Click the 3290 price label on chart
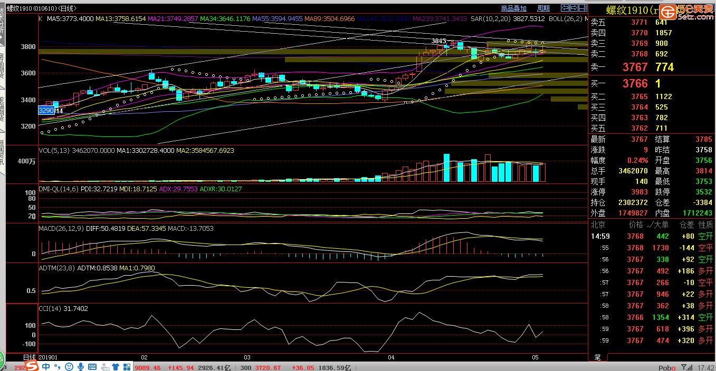The height and width of the screenshot is (371, 716). pyautogui.click(x=46, y=111)
